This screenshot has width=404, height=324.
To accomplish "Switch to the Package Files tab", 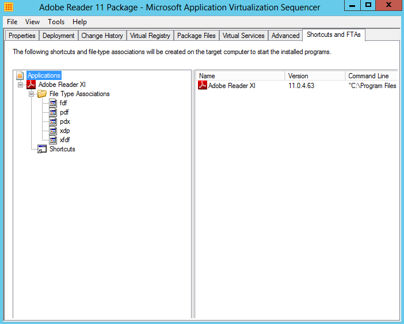I will point(196,36).
